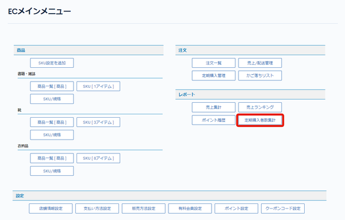Click the 衣料品 category label
345x220 pixels.
23,146
